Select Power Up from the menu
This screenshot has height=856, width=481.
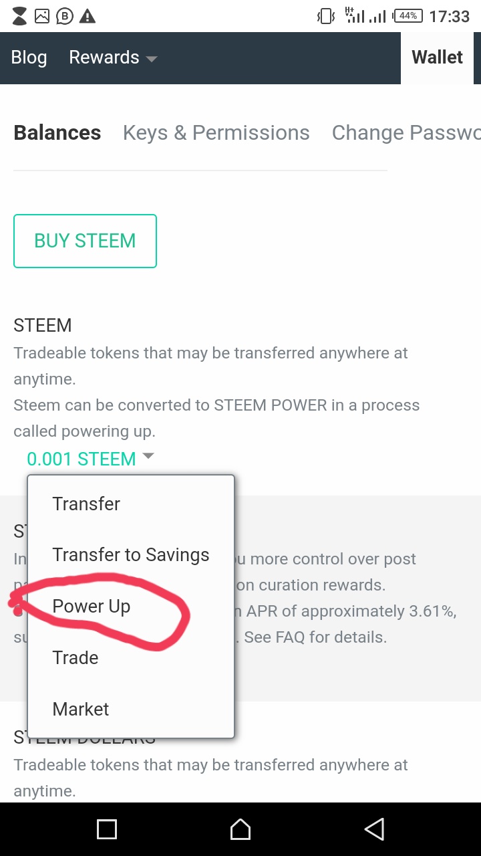click(x=92, y=607)
